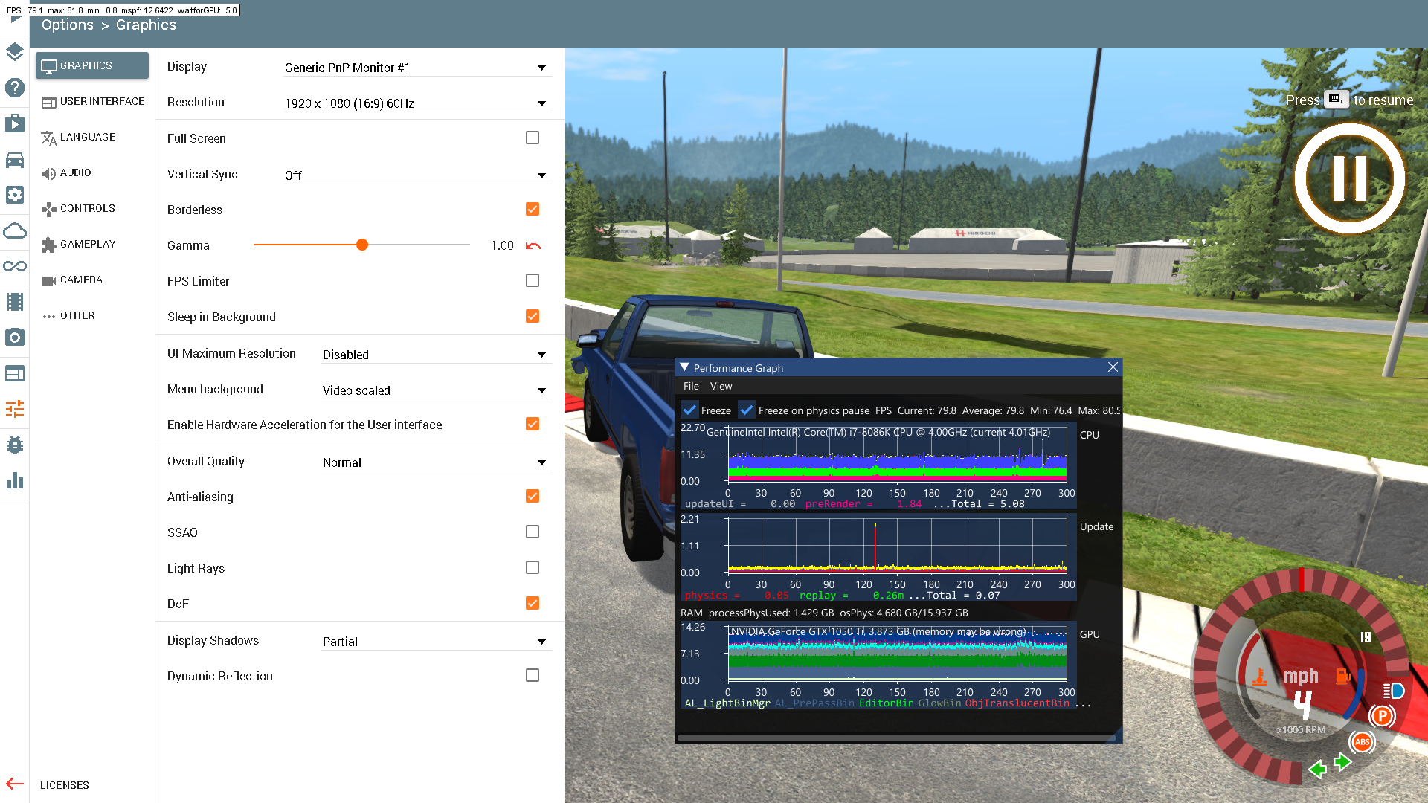Enable the SSAO checkbox

pos(533,532)
